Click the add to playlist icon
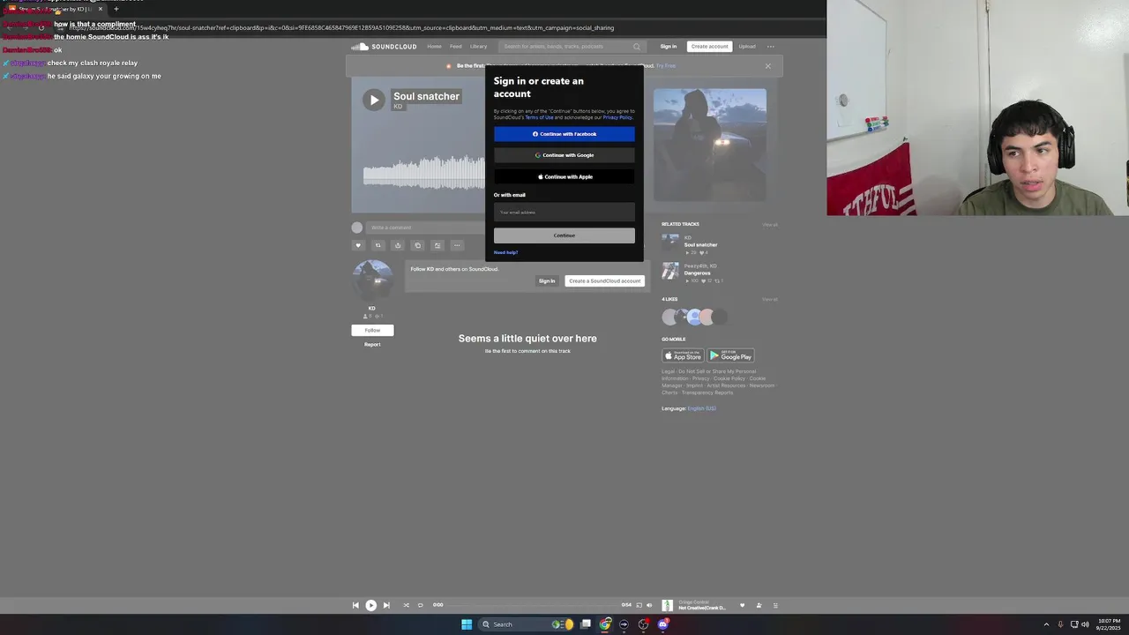Viewport: 1129px width, 635px height. [437, 245]
